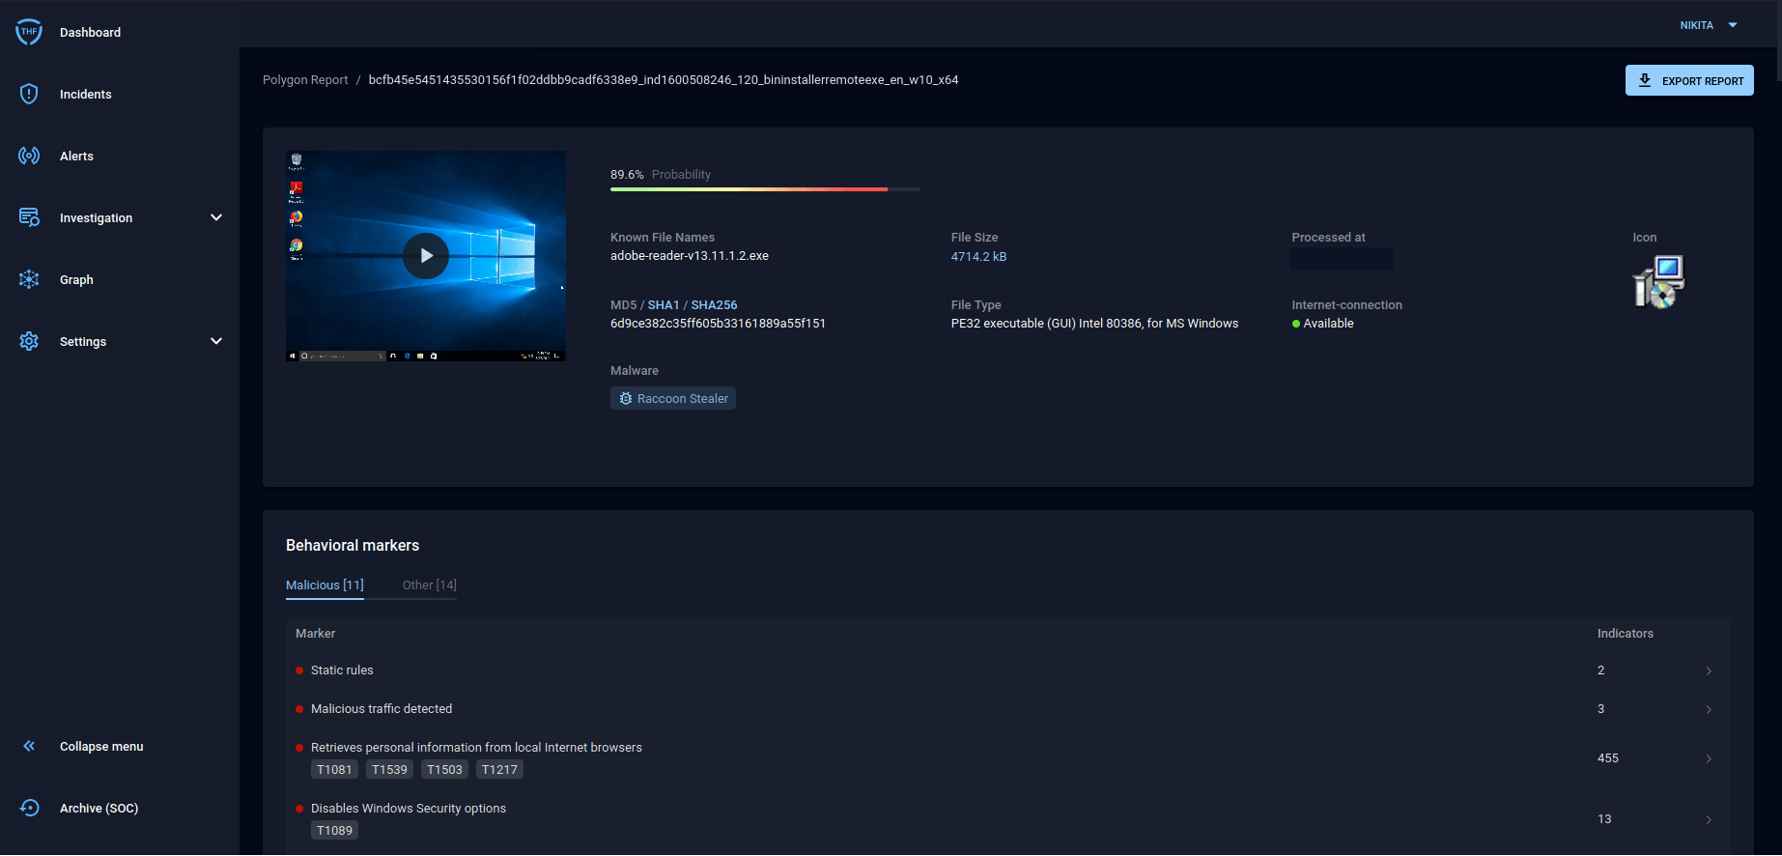Click the T1081 technique tag
The width and height of the screenshot is (1782, 856).
pos(334,769)
